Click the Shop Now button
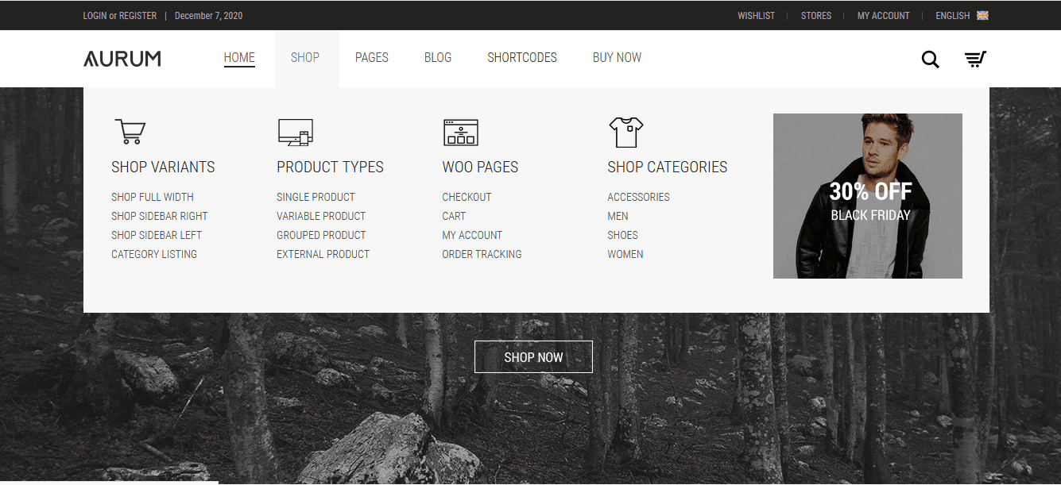 pos(533,357)
